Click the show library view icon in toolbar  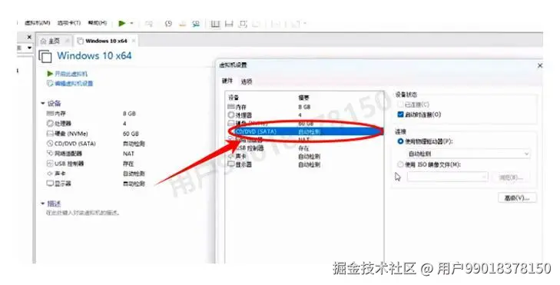coord(215,24)
